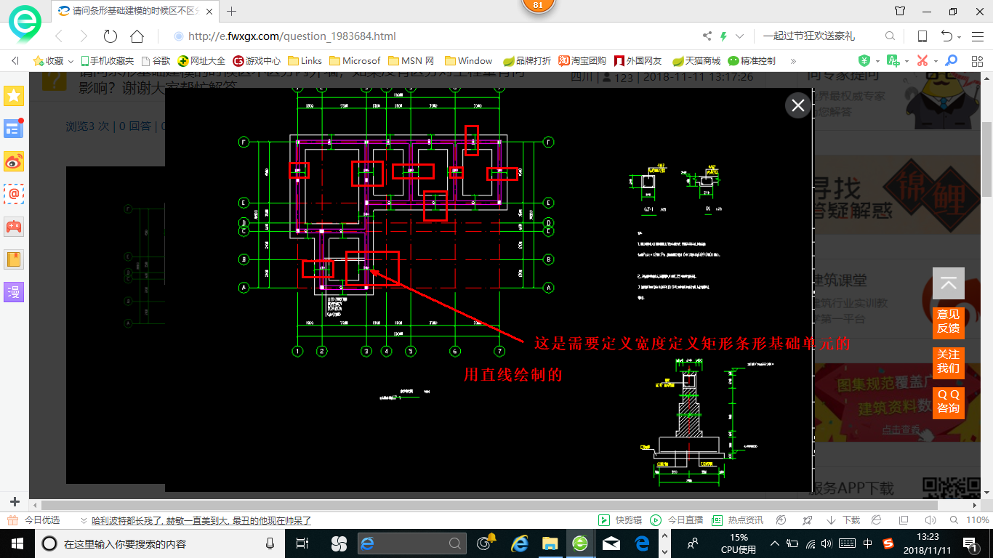Open the 网址大全 bookmark

[201, 61]
